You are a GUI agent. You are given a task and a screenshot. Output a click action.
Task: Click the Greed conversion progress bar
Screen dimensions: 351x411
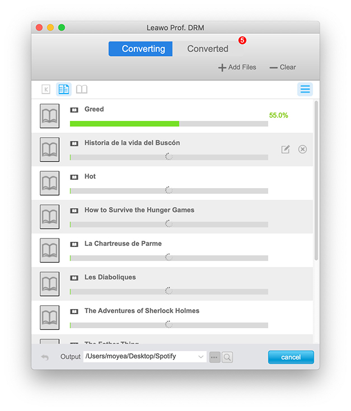point(169,124)
